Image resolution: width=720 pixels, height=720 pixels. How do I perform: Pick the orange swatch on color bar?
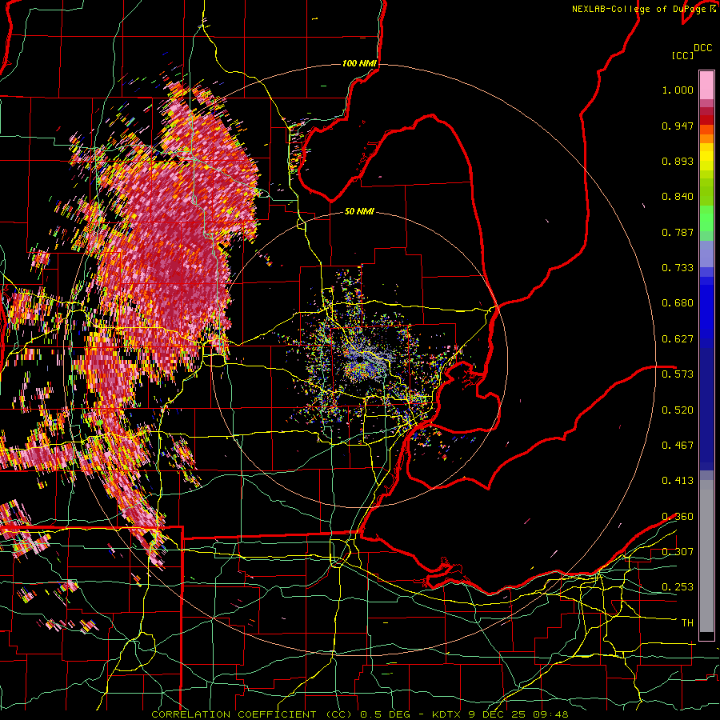point(706,139)
